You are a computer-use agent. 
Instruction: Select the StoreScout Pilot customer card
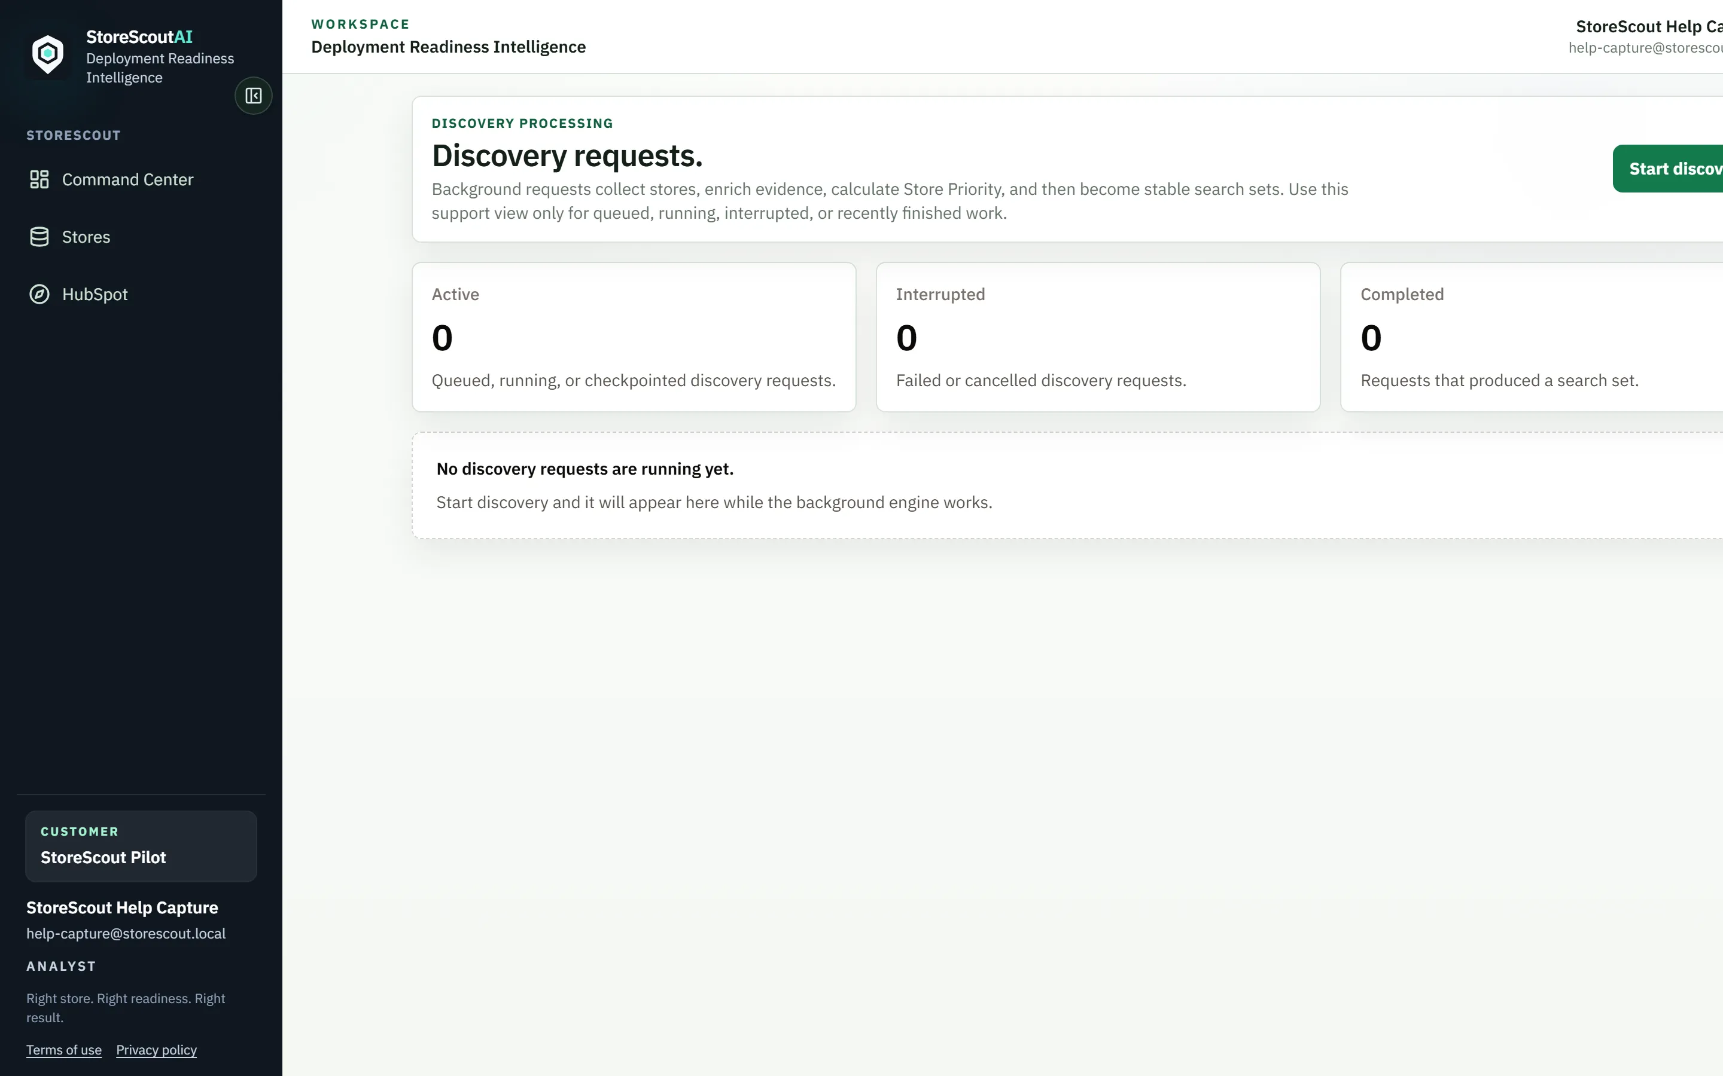pos(141,846)
